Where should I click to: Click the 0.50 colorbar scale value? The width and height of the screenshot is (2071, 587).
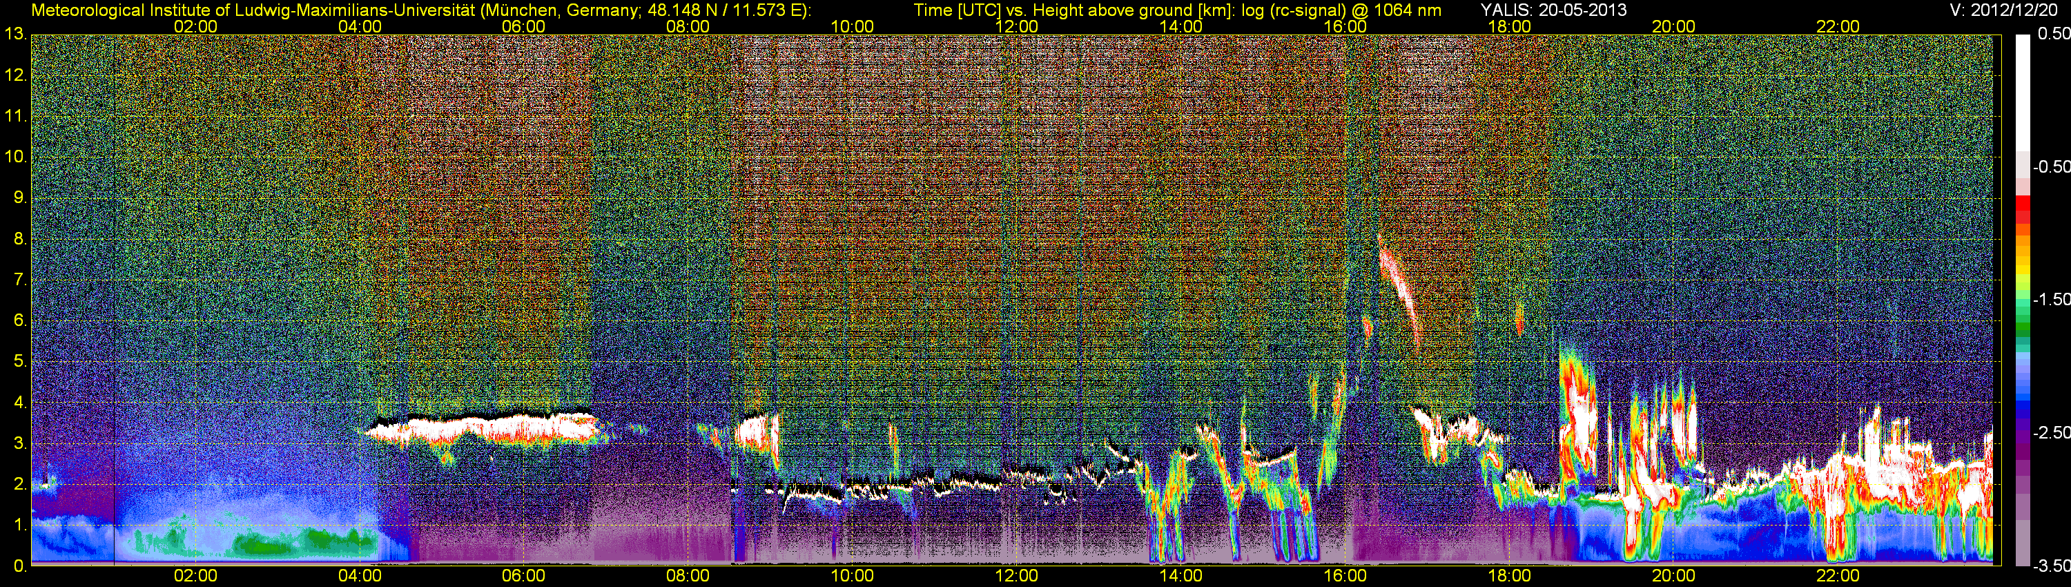pos(2054,35)
